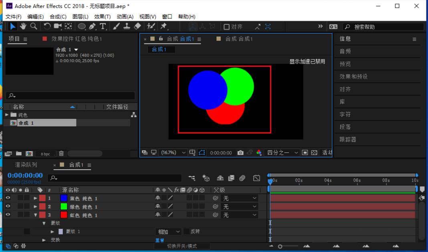
Task: Select the Zoom magnifier tool
Action: coord(34,26)
